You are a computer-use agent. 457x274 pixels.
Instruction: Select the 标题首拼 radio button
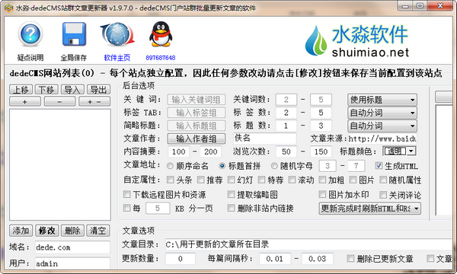click(x=222, y=166)
